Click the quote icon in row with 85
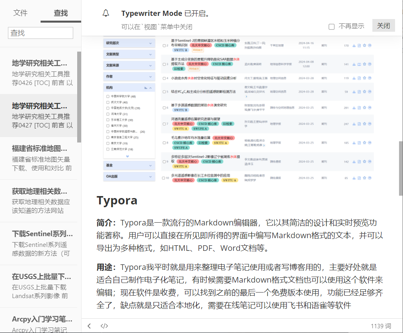Screen dimensions: 403x333 370,178
